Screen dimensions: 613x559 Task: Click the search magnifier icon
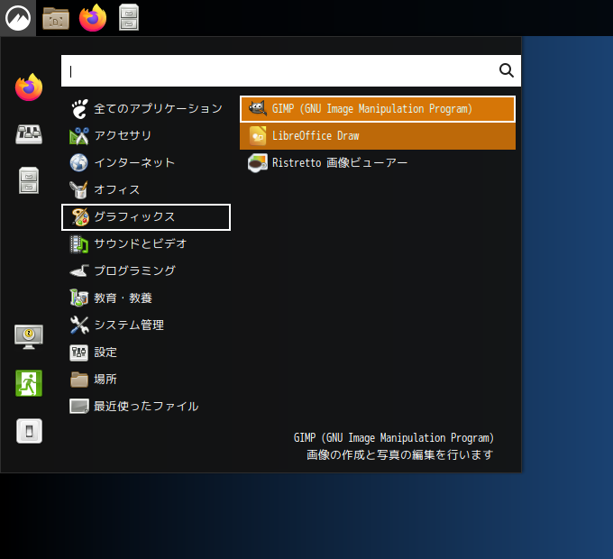(x=507, y=70)
